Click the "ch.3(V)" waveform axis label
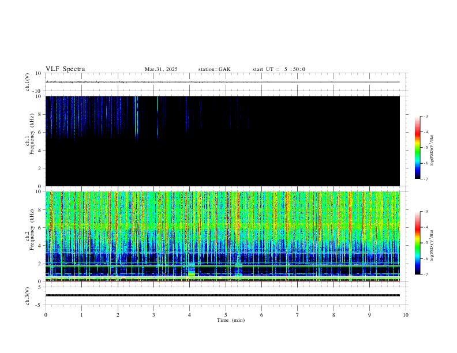 pyautogui.click(x=28, y=296)
